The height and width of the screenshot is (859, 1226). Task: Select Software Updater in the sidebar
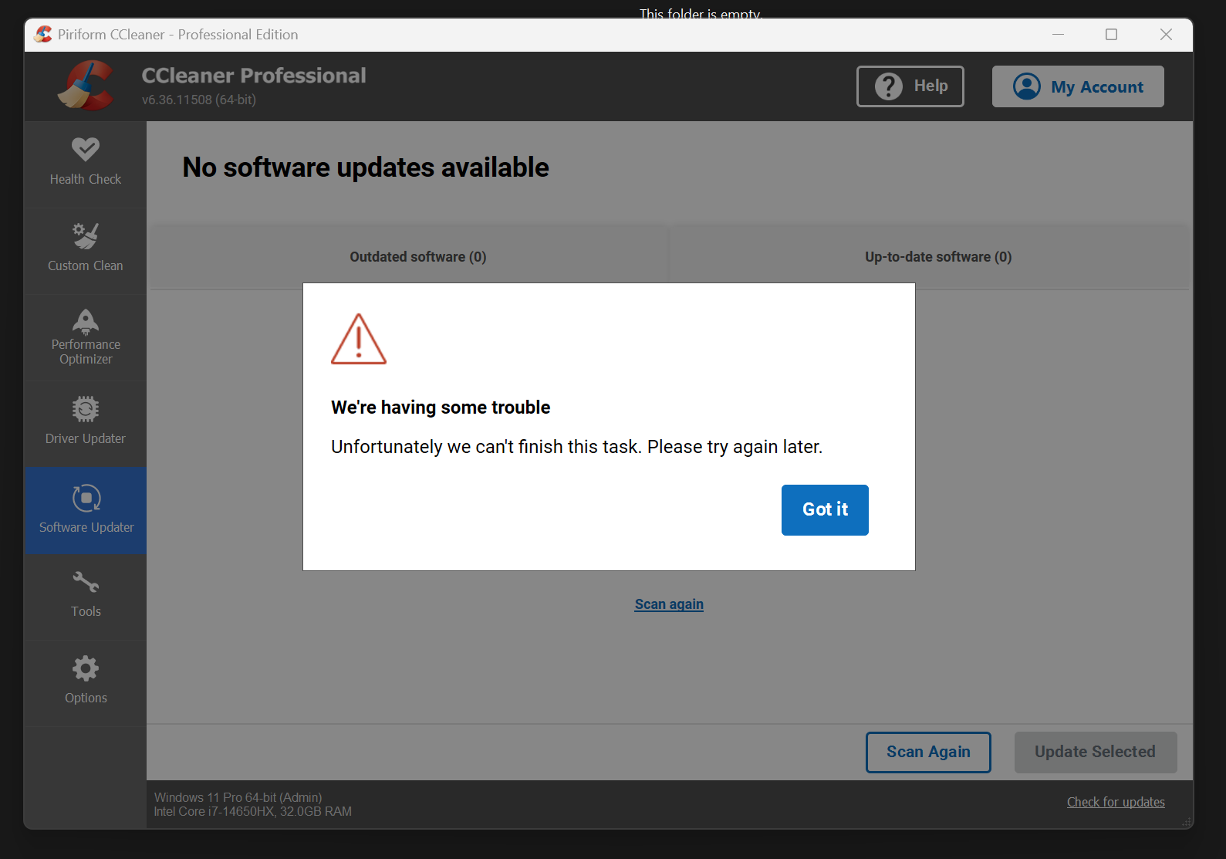click(86, 510)
